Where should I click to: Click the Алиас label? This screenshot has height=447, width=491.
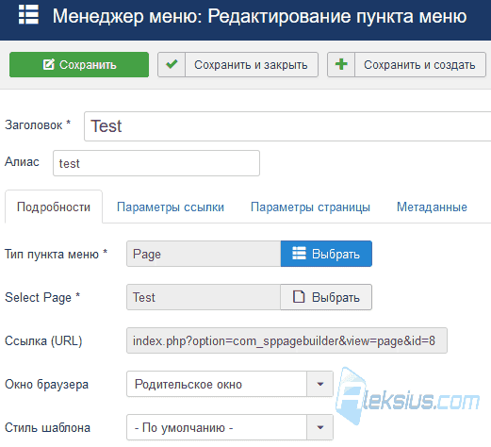(x=22, y=161)
